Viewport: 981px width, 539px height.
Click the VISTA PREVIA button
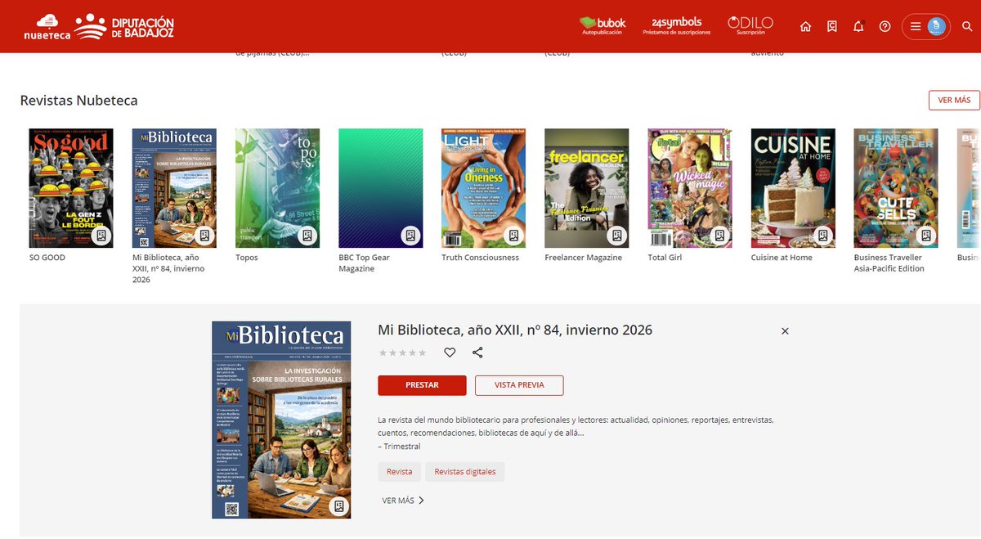click(x=518, y=385)
